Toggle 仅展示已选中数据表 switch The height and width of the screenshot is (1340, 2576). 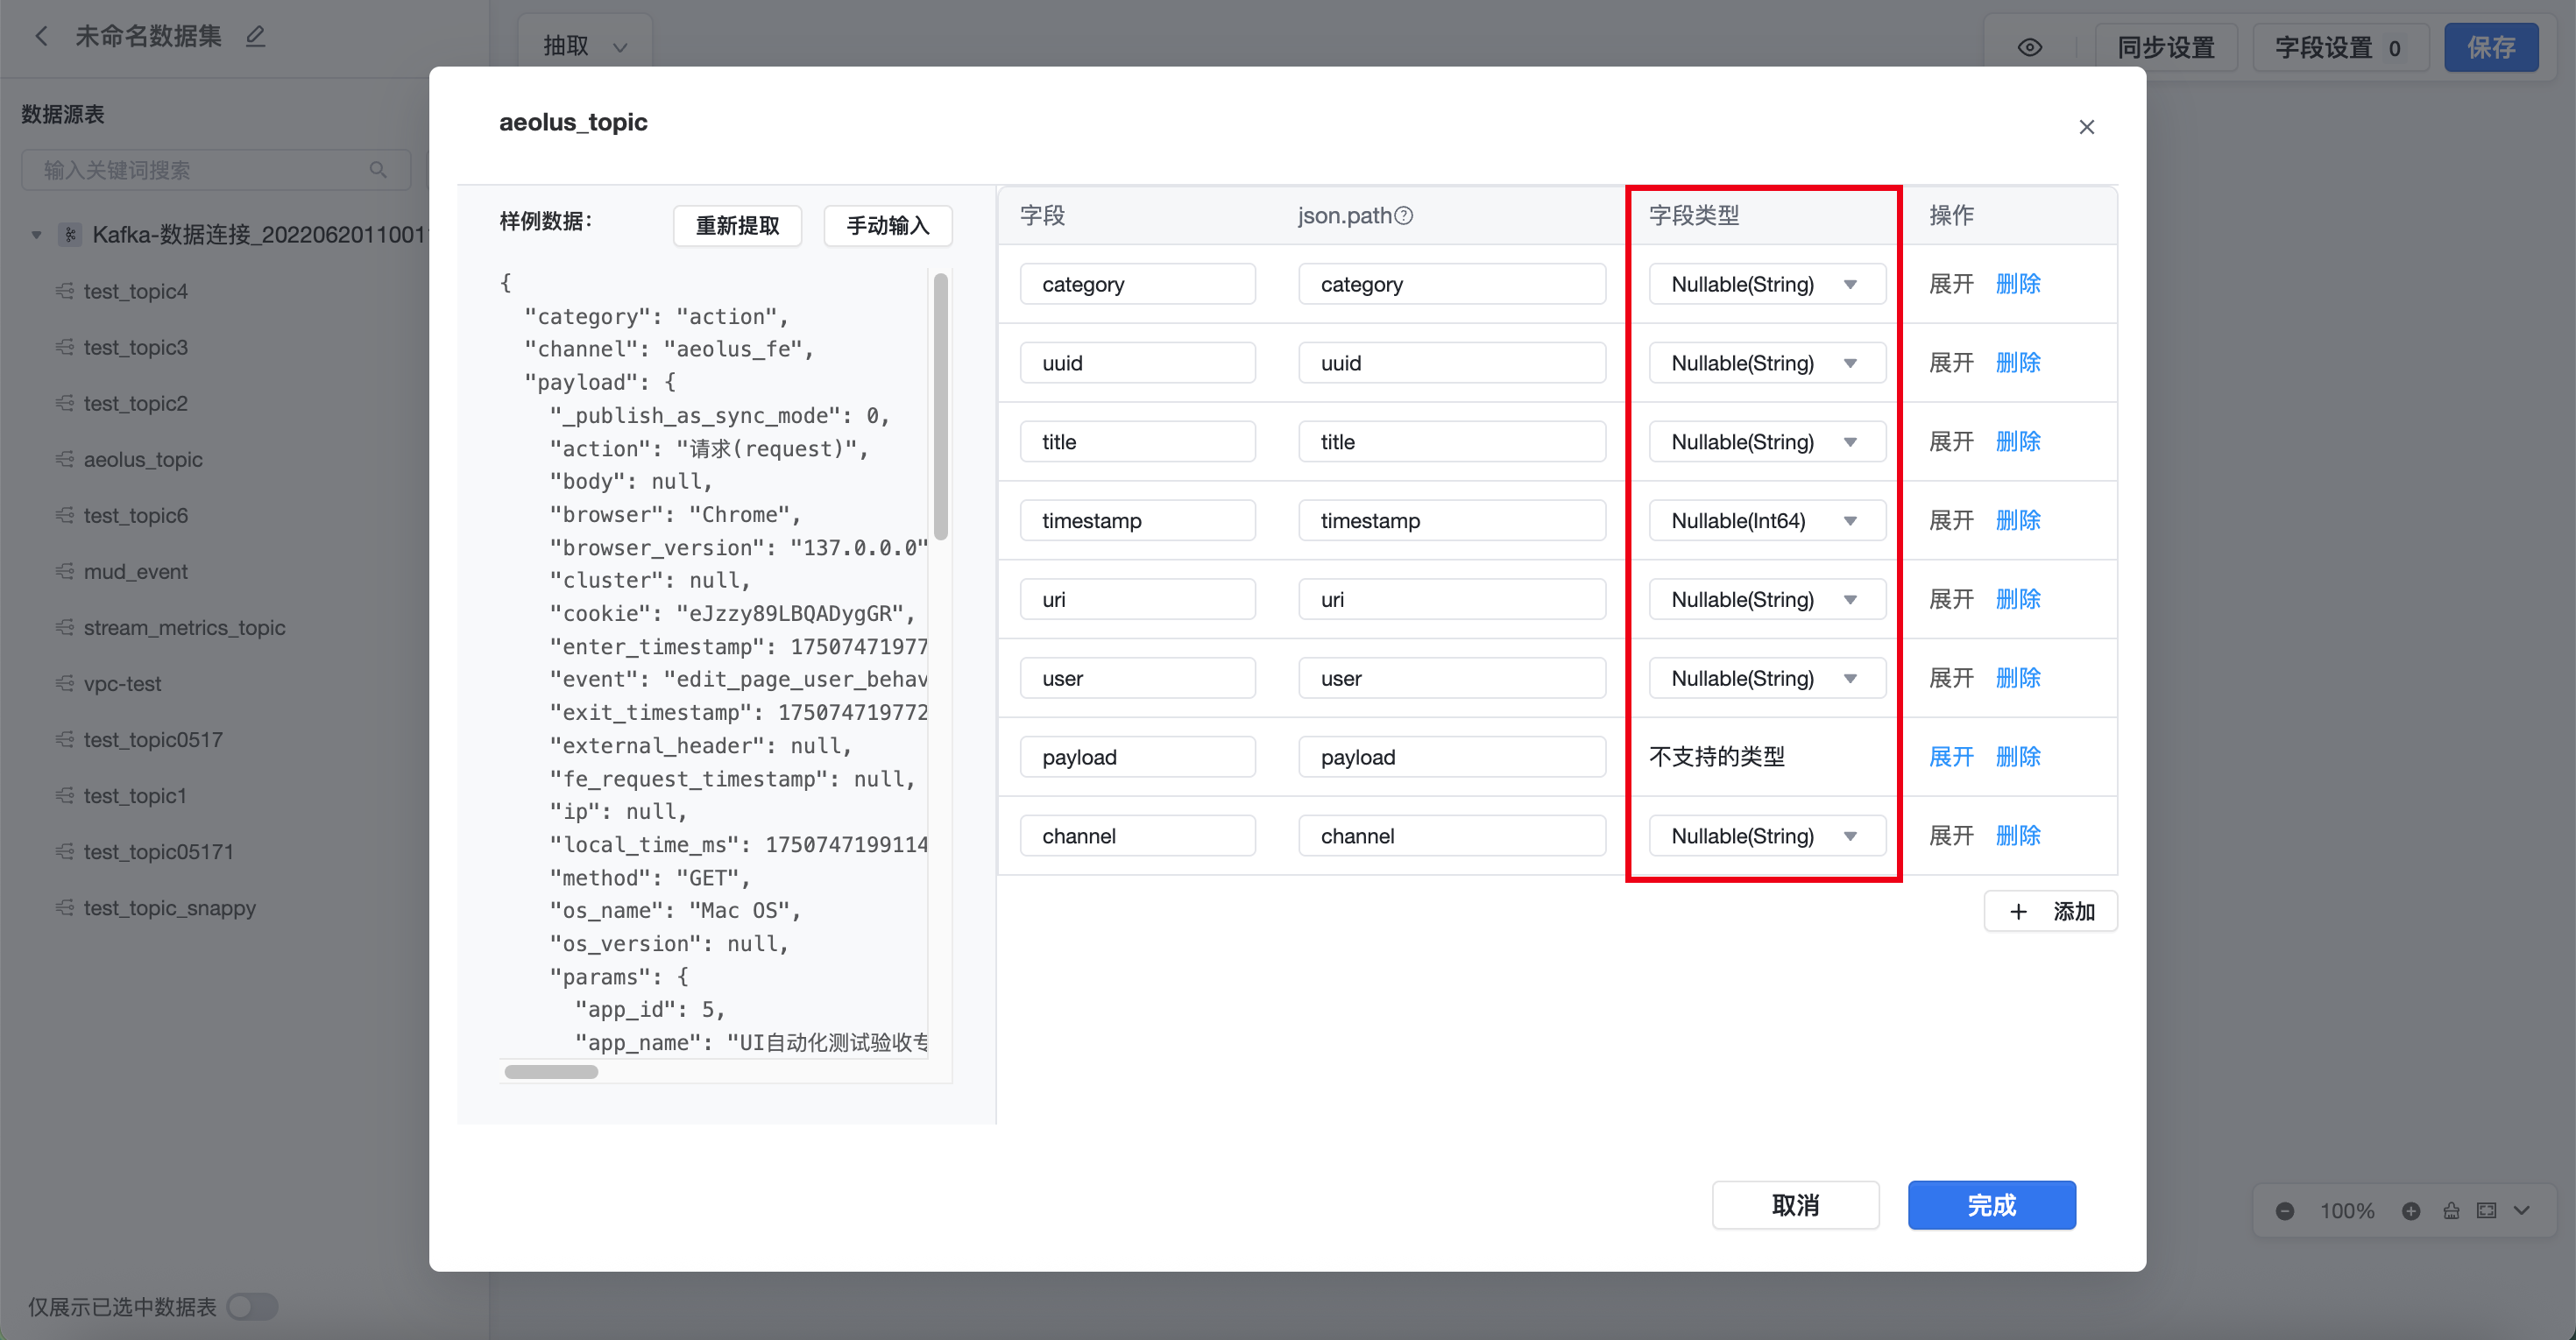(x=251, y=1307)
